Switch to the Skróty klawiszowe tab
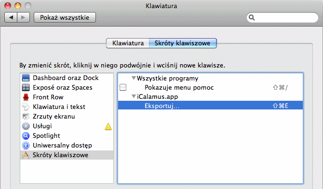This screenshot has width=323, height=189. point(183,43)
